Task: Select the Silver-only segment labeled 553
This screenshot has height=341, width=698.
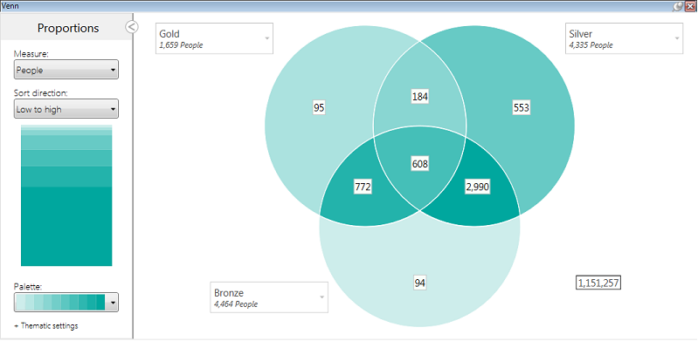Action: tap(521, 107)
